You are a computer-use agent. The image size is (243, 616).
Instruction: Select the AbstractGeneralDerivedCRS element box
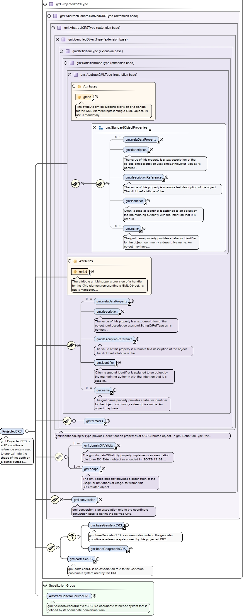pyautogui.click(x=69, y=596)
